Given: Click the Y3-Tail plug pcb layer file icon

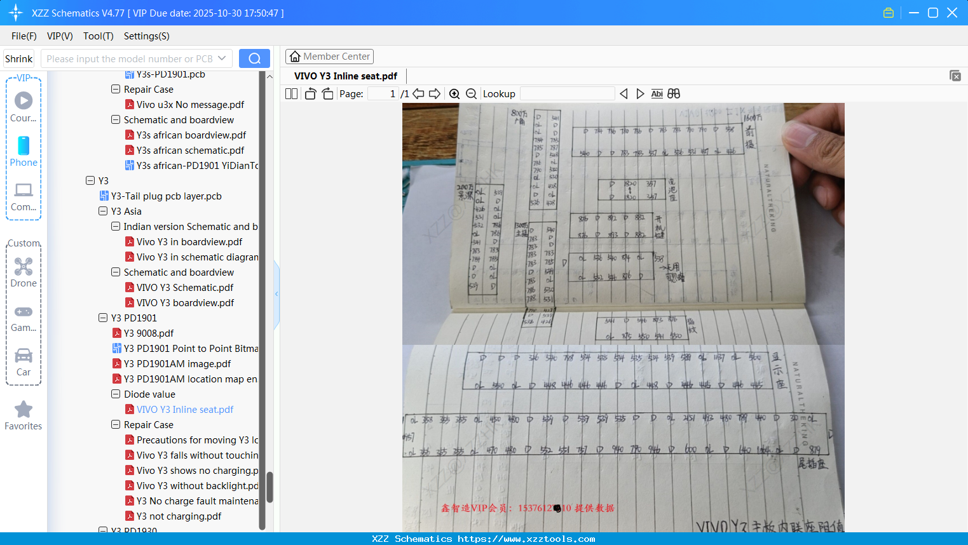Looking at the screenshot, I should click(x=104, y=196).
